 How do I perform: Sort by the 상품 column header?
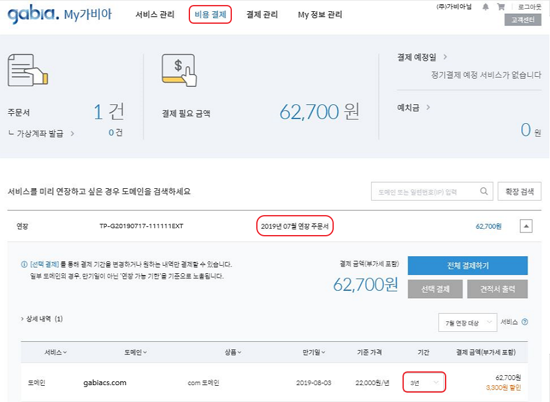click(233, 352)
